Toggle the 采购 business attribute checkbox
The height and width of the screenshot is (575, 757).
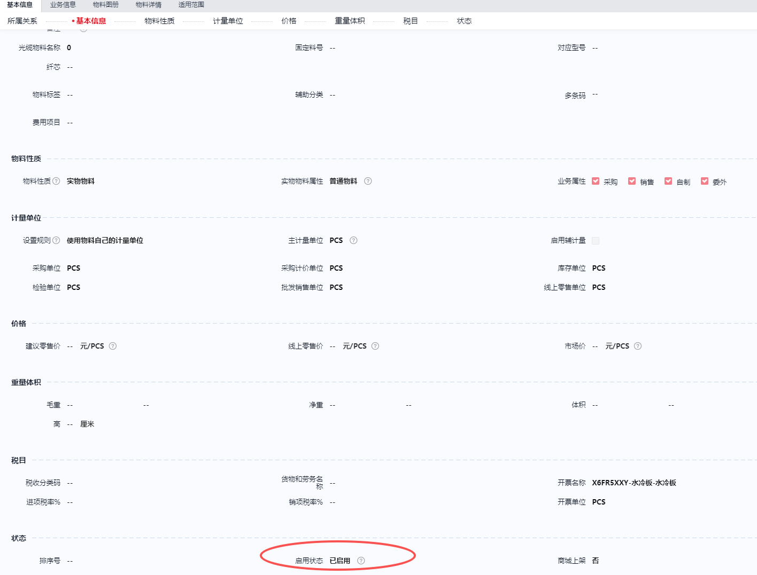pos(596,181)
